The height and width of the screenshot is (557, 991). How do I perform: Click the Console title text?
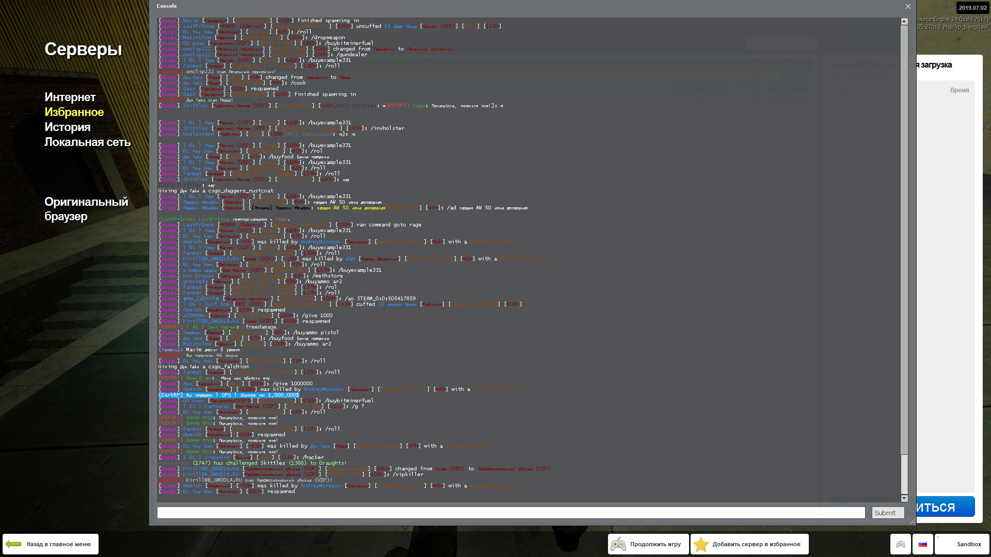[166, 6]
